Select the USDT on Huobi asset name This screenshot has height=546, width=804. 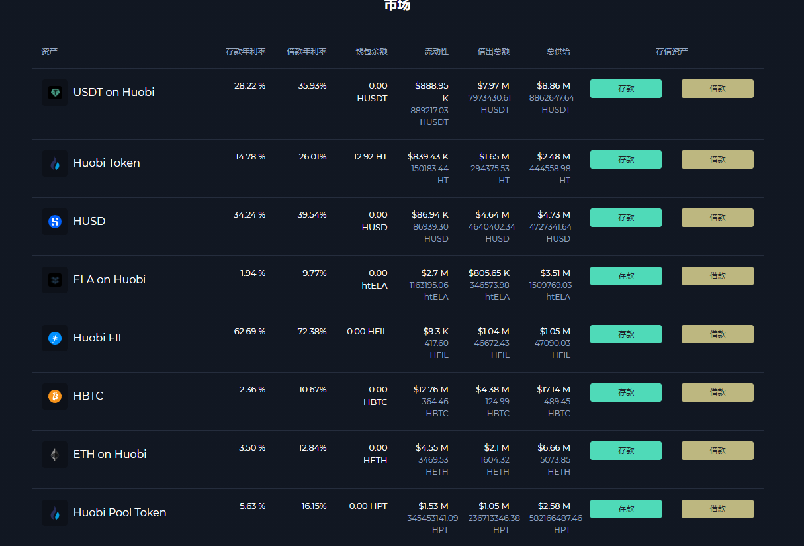click(114, 92)
